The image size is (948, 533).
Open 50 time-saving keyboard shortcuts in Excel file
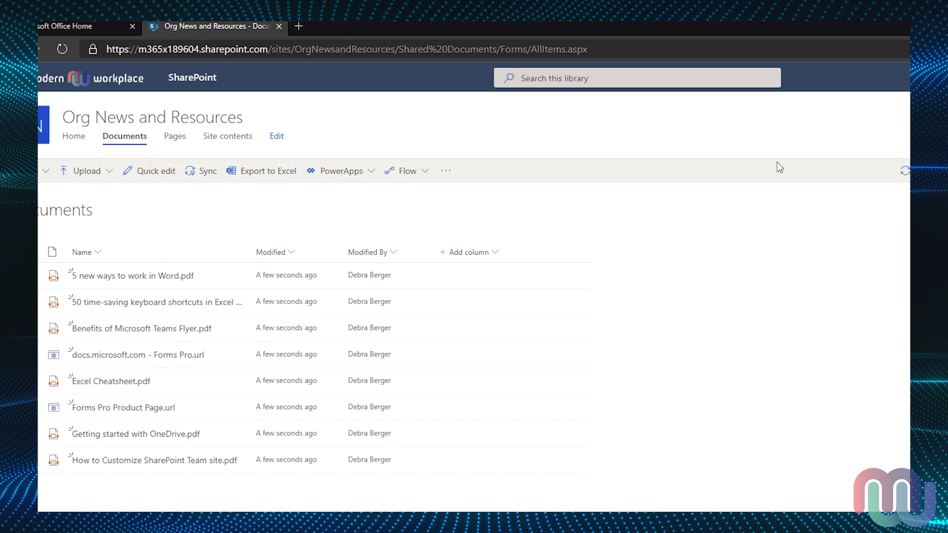[x=157, y=302]
